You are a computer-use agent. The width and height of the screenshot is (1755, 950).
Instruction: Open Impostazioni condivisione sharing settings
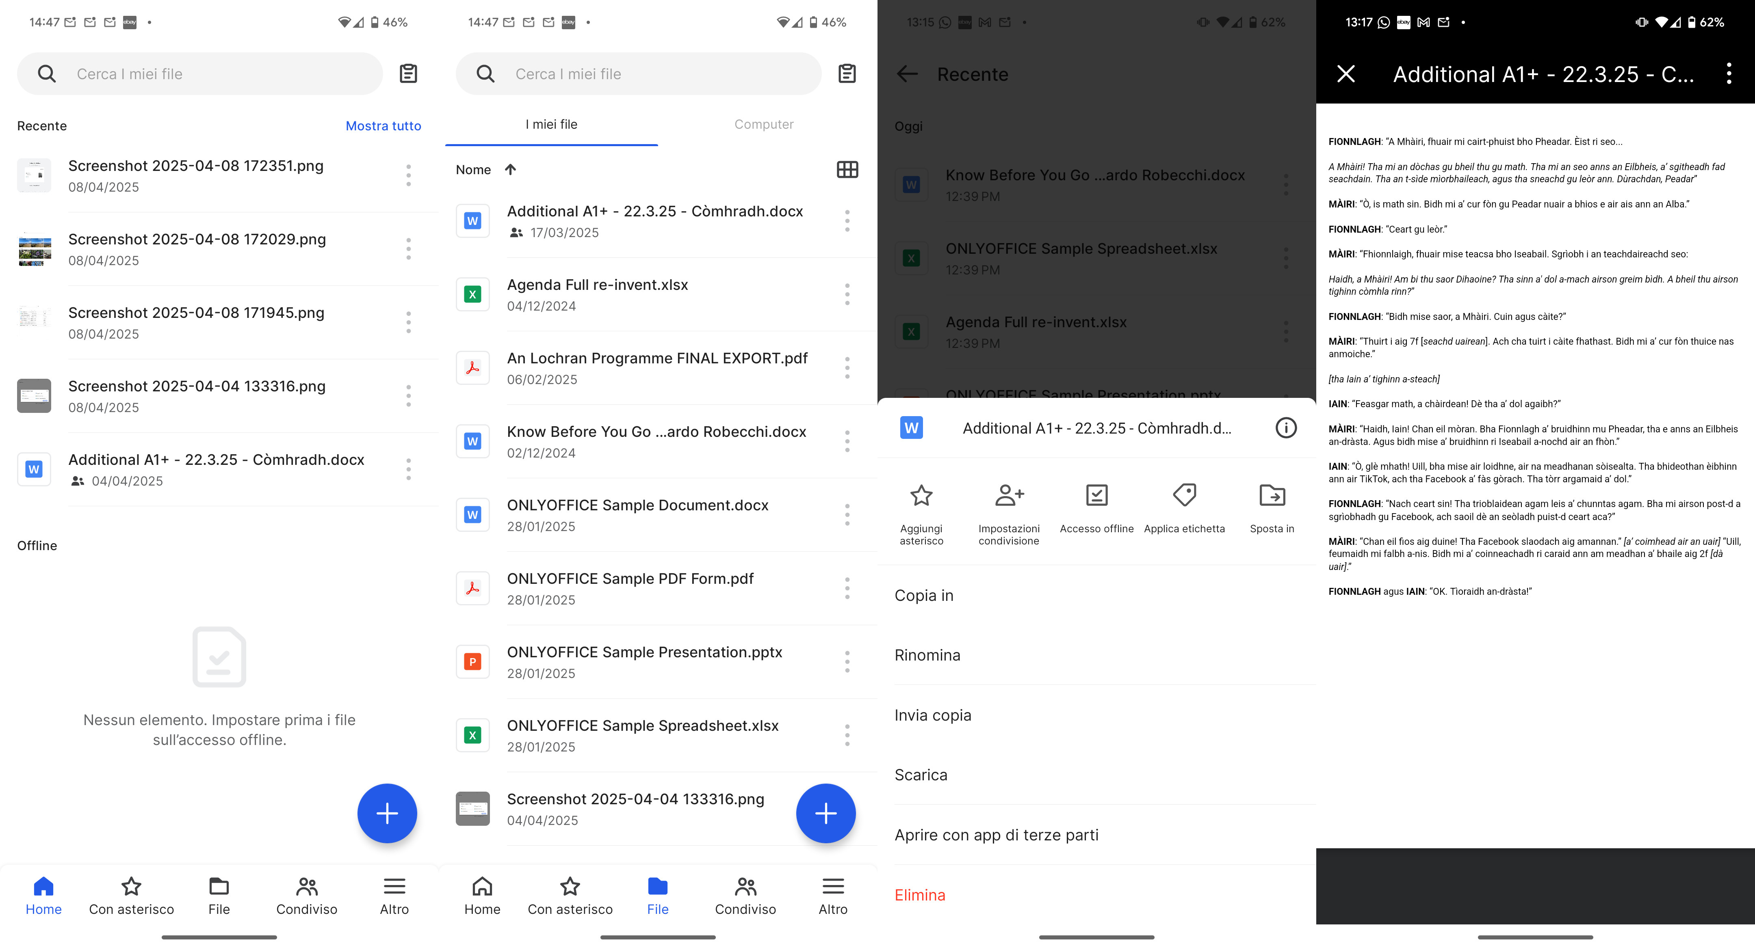tap(1009, 514)
